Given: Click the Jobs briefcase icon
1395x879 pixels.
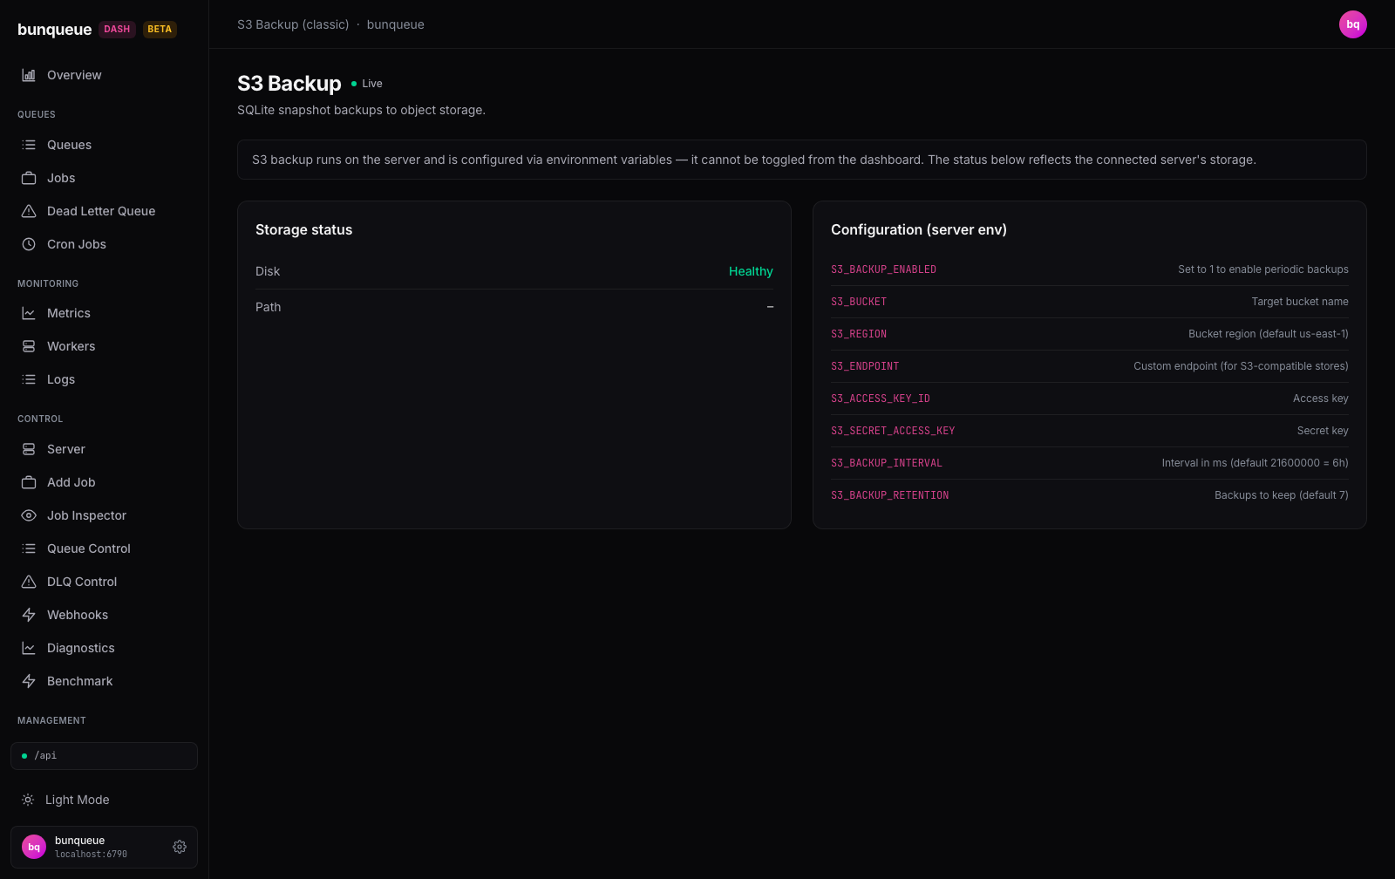Looking at the screenshot, I should (x=29, y=178).
